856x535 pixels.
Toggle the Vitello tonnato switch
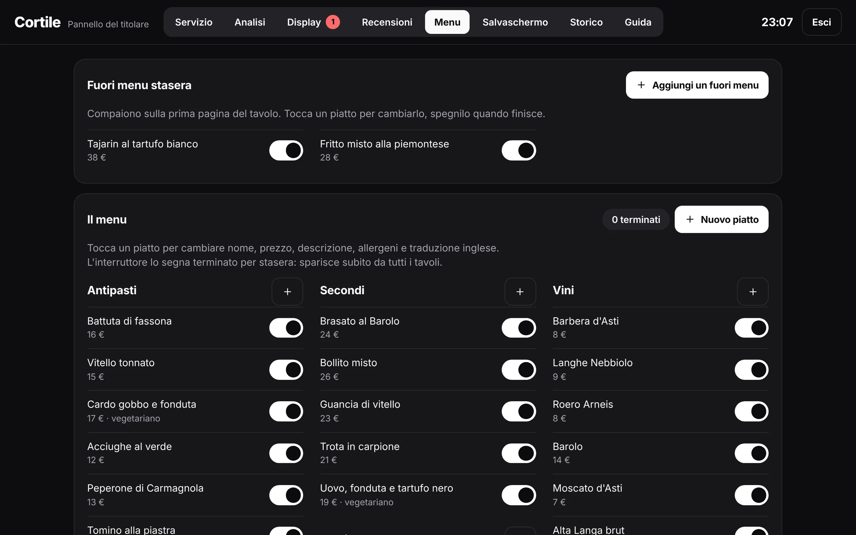[286, 370]
